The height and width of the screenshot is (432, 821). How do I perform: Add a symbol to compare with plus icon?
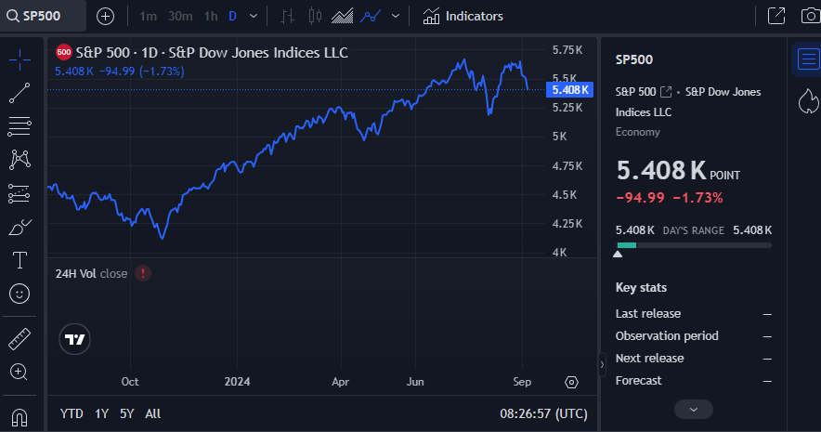click(x=105, y=16)
